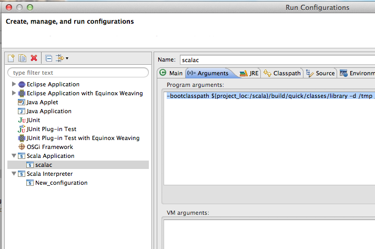Screen dimensions: 375x249
Task: Switch to the Main tab
Action: (171, 73)
